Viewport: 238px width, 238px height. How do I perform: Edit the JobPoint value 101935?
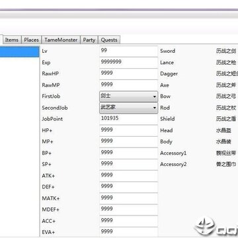click(x=129, y=119)
